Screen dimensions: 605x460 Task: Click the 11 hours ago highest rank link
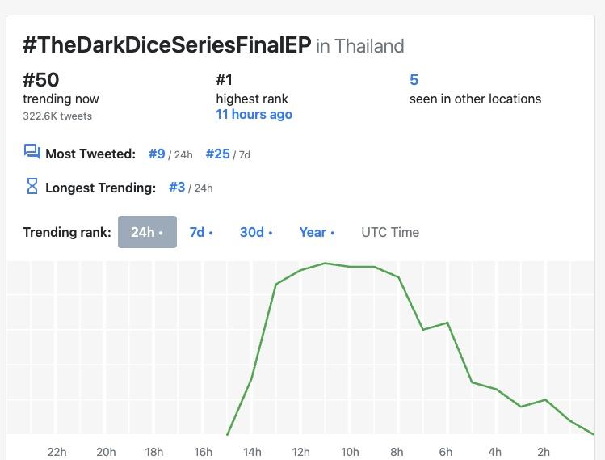(x=254, y=115)
